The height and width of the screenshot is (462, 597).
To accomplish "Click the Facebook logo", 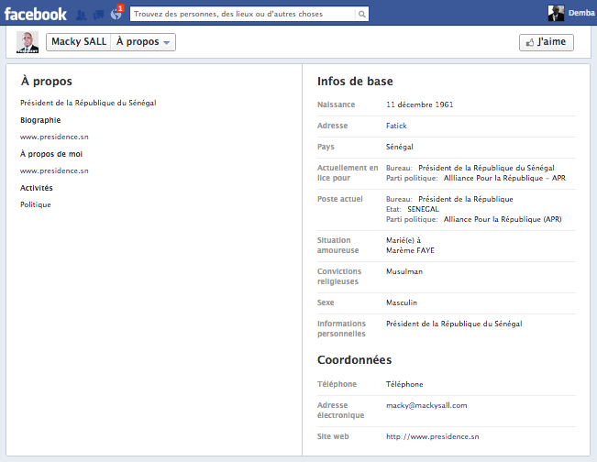I will [36, 14].
